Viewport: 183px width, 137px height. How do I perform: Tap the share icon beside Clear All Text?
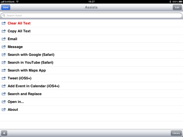4,23
